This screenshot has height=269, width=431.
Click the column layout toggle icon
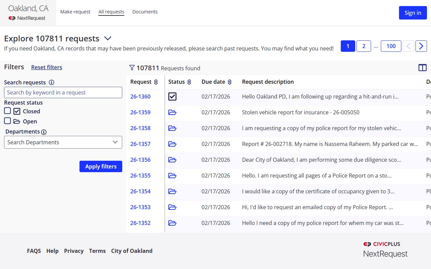tap(423, 68)
